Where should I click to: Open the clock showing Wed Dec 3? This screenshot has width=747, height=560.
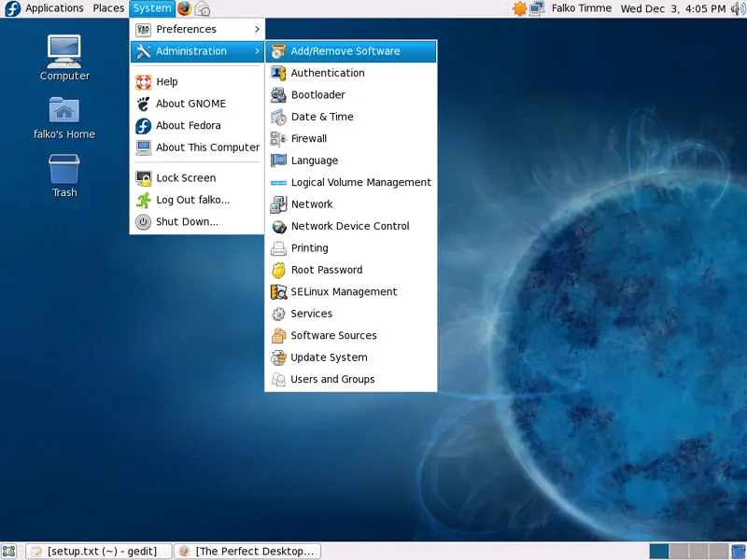click(672, 8)
